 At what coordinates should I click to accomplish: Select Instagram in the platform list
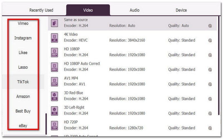23,38
